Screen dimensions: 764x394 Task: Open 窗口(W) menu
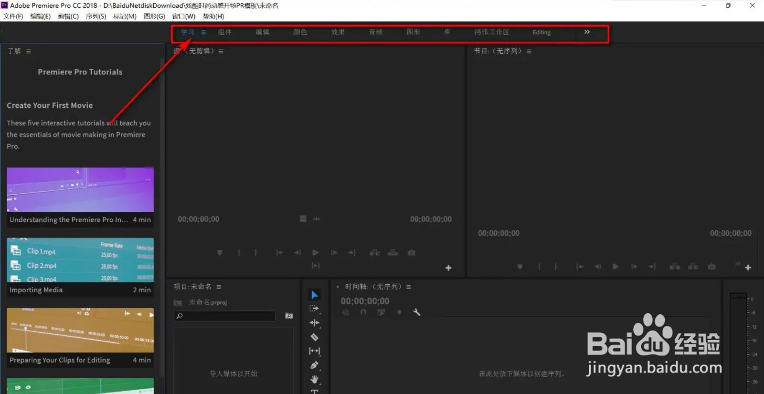(x=184, y=16)
